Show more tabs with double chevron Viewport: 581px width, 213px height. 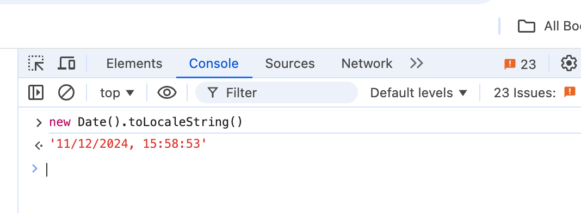click(417, 63)
